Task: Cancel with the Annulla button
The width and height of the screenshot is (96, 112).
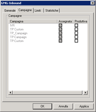Action: 63,106
